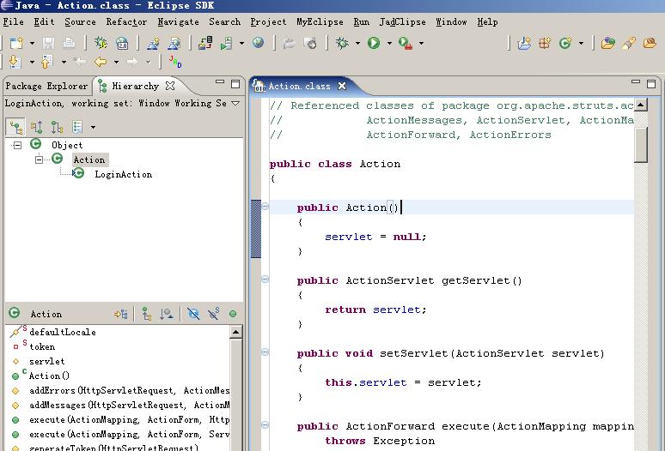This screenshot has width=665, height=451.
Task: Open the Refactor menu
Action: point(126,22)
